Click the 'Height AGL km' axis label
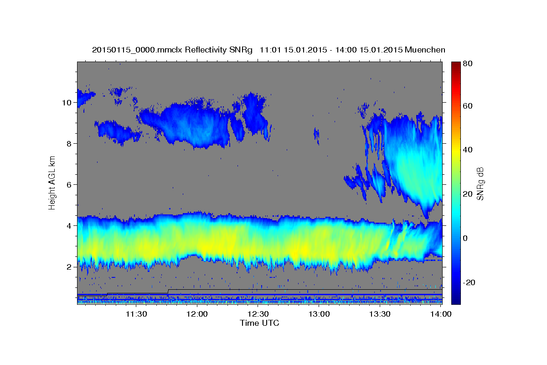The image size is (547, 365). click(52, 182)
